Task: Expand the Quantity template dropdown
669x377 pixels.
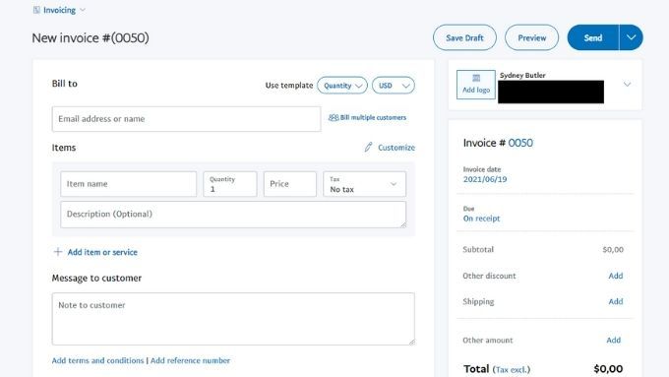Action: [342, 86]
